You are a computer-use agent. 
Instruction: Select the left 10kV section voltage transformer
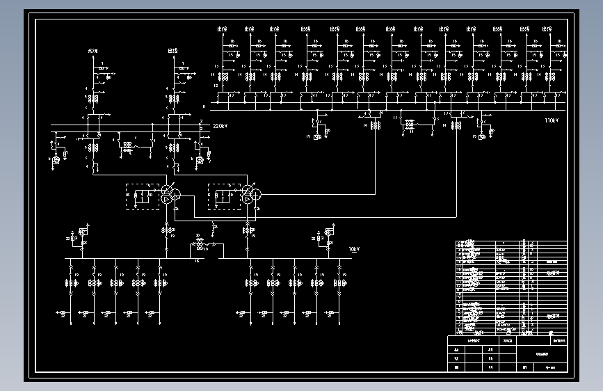click(79, 239)
